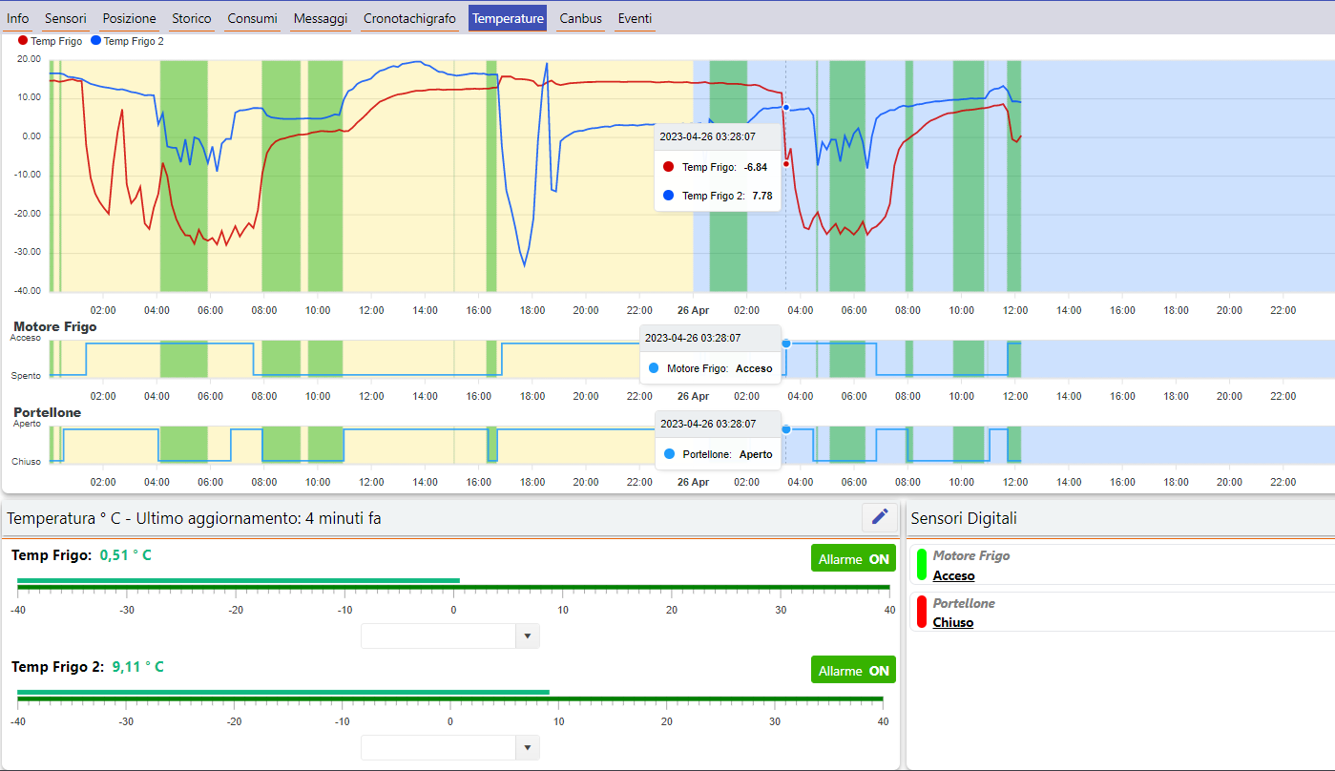Toggle red Temp Frigo legend entry

pyautogui.click(x=50, y=41)
